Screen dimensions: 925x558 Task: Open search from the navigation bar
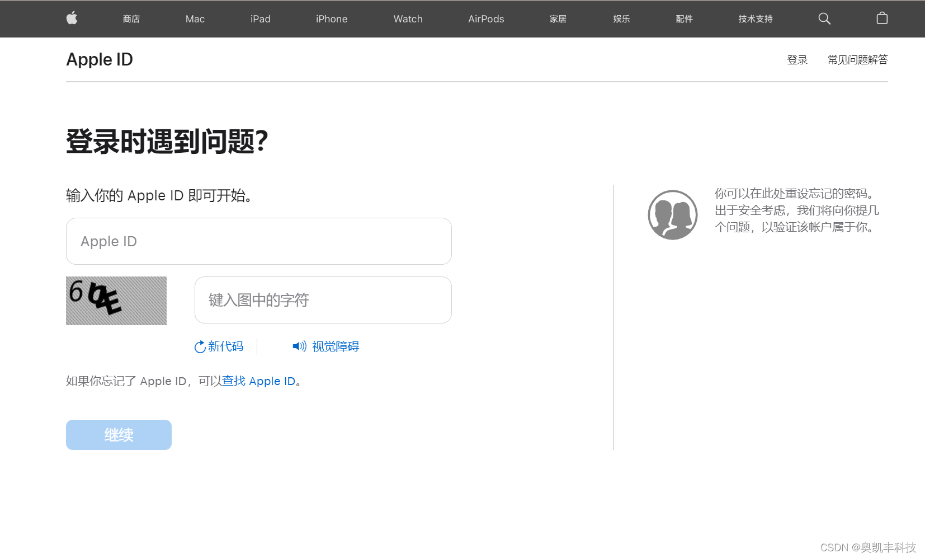pos(824,18)
